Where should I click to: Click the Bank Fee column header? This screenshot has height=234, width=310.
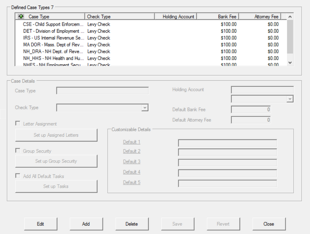(x=218, y=17)
